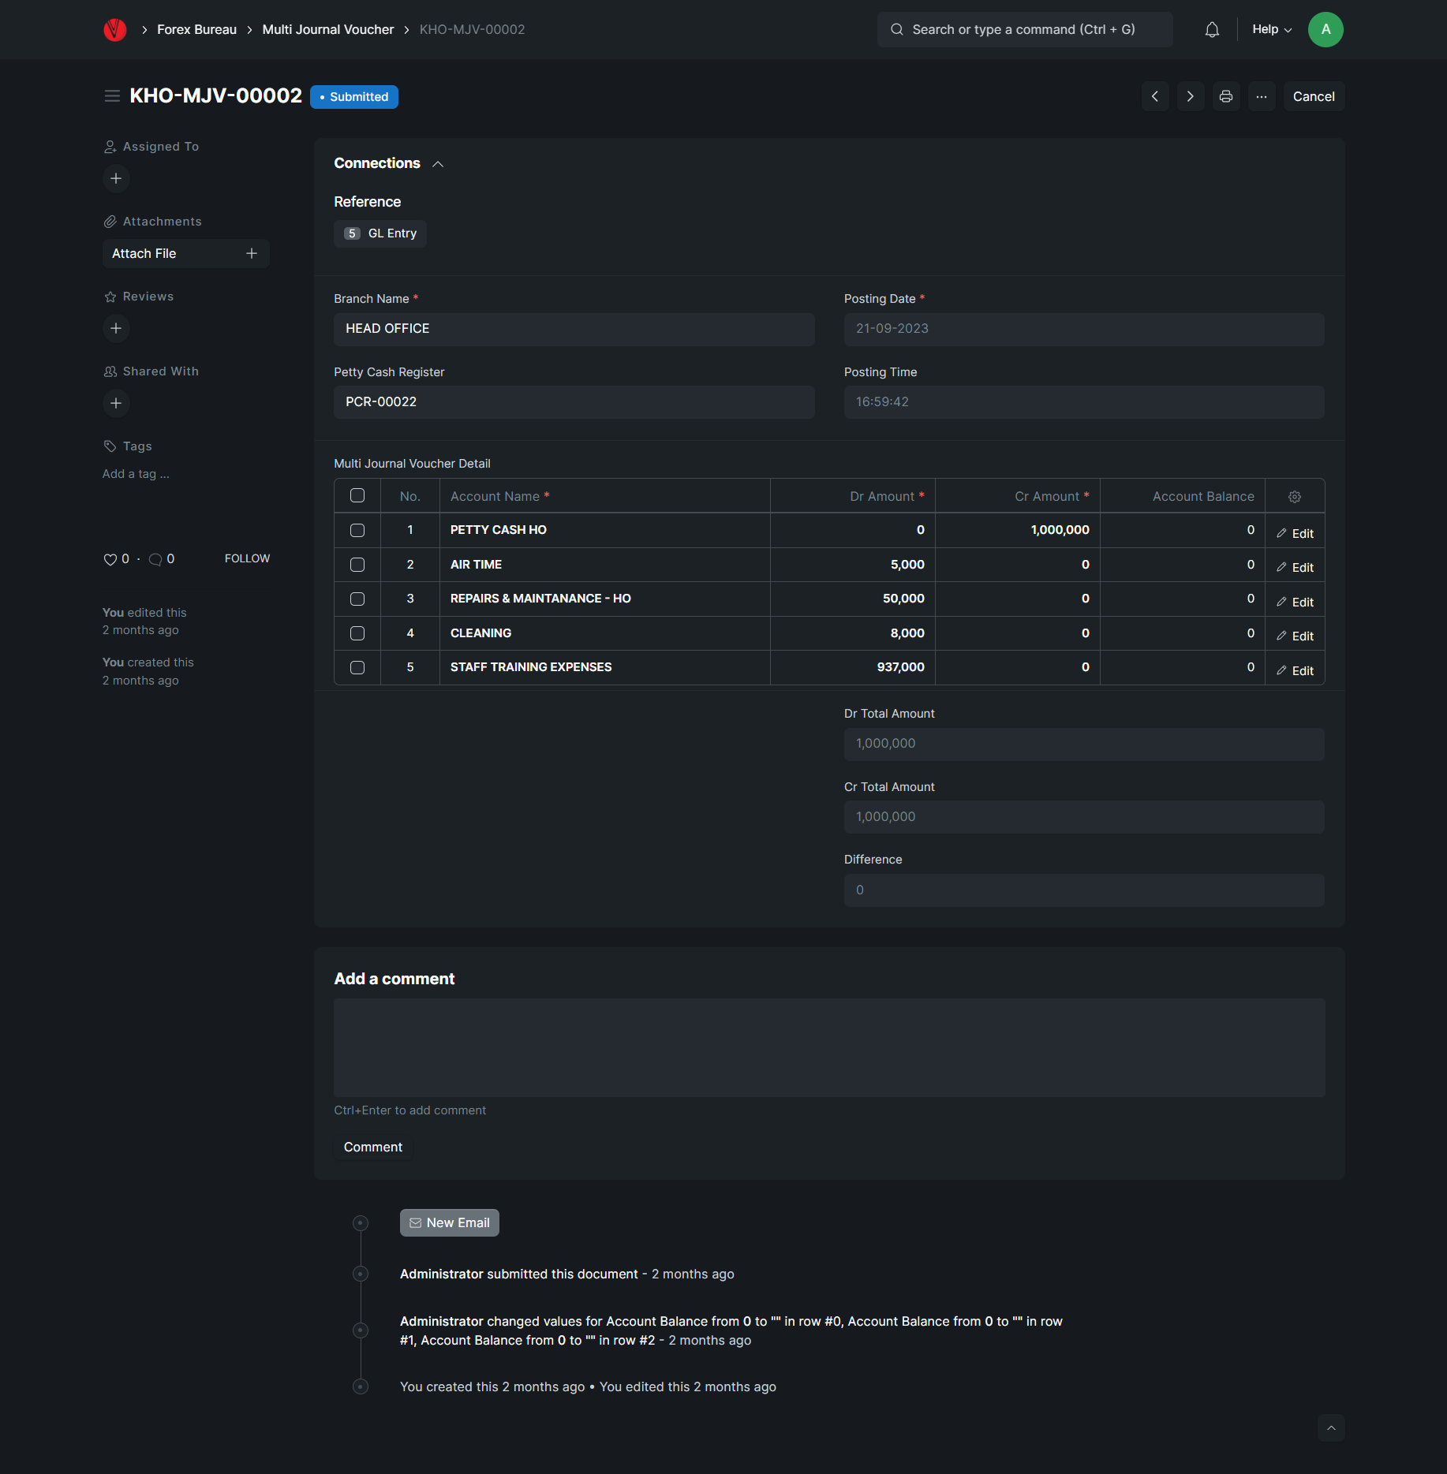Select the HEAD OFFICE branch field
Image resolution: width=1447 pixels, height=1474 pixels.
[574, 329]
